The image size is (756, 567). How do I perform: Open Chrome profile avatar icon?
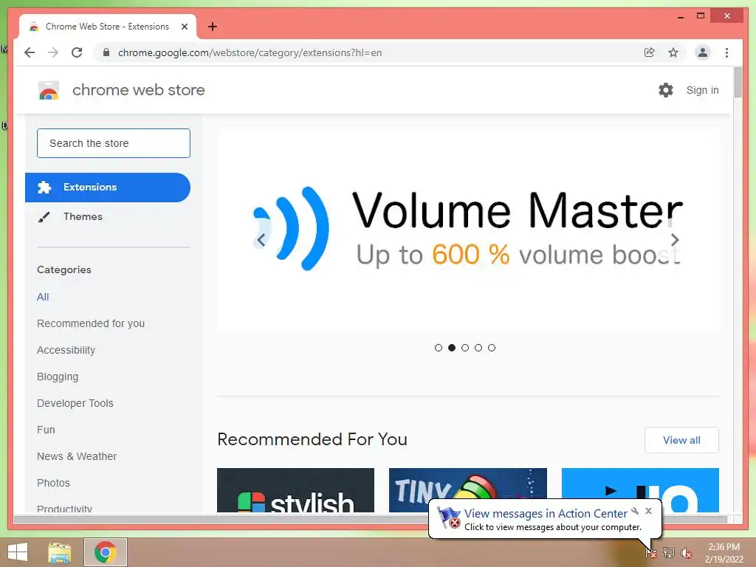[x=703, y=52]
